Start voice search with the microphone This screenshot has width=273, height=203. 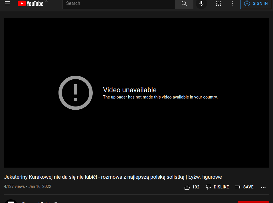click(201, 3)
